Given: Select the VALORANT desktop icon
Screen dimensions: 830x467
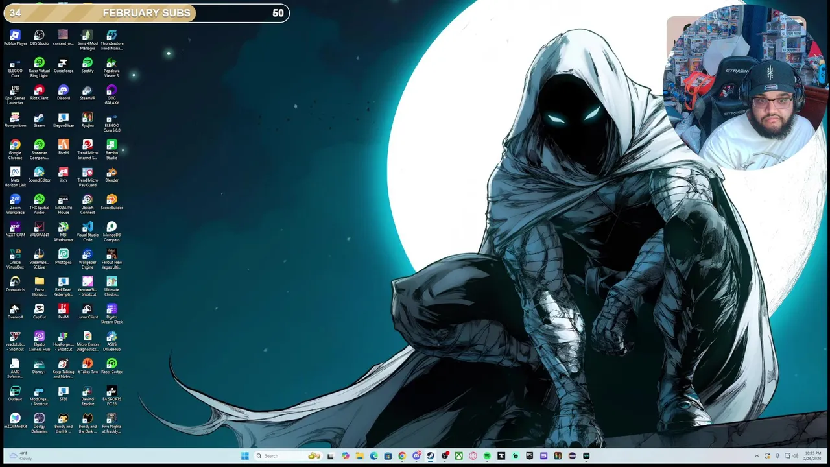Looking at the screenshot, I should click(39, 230).
